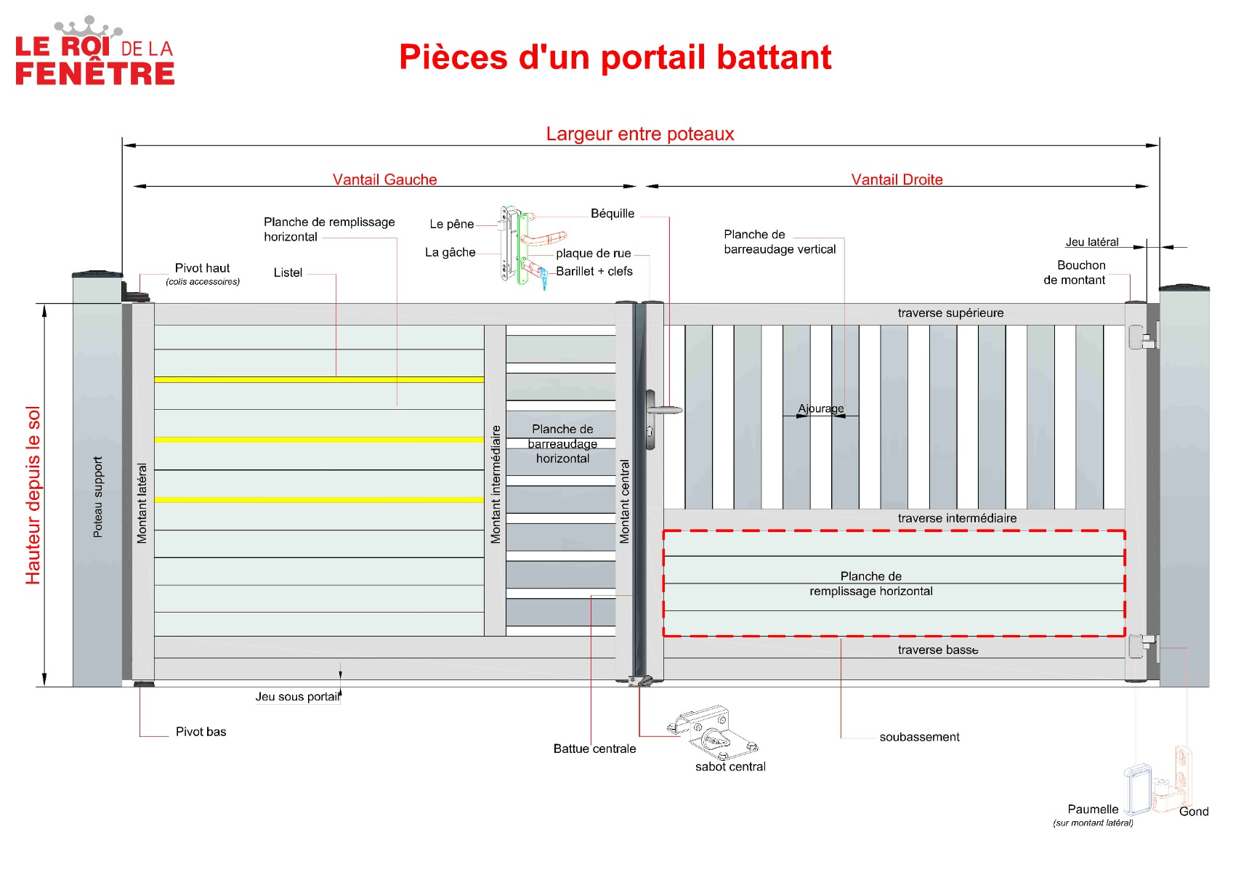Click the upper hinge on the right gate leaf
The width and height of the screenshot is (1233, 872).
[1141, 338]
